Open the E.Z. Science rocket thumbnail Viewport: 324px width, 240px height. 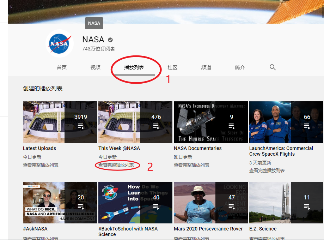point(286,203)
